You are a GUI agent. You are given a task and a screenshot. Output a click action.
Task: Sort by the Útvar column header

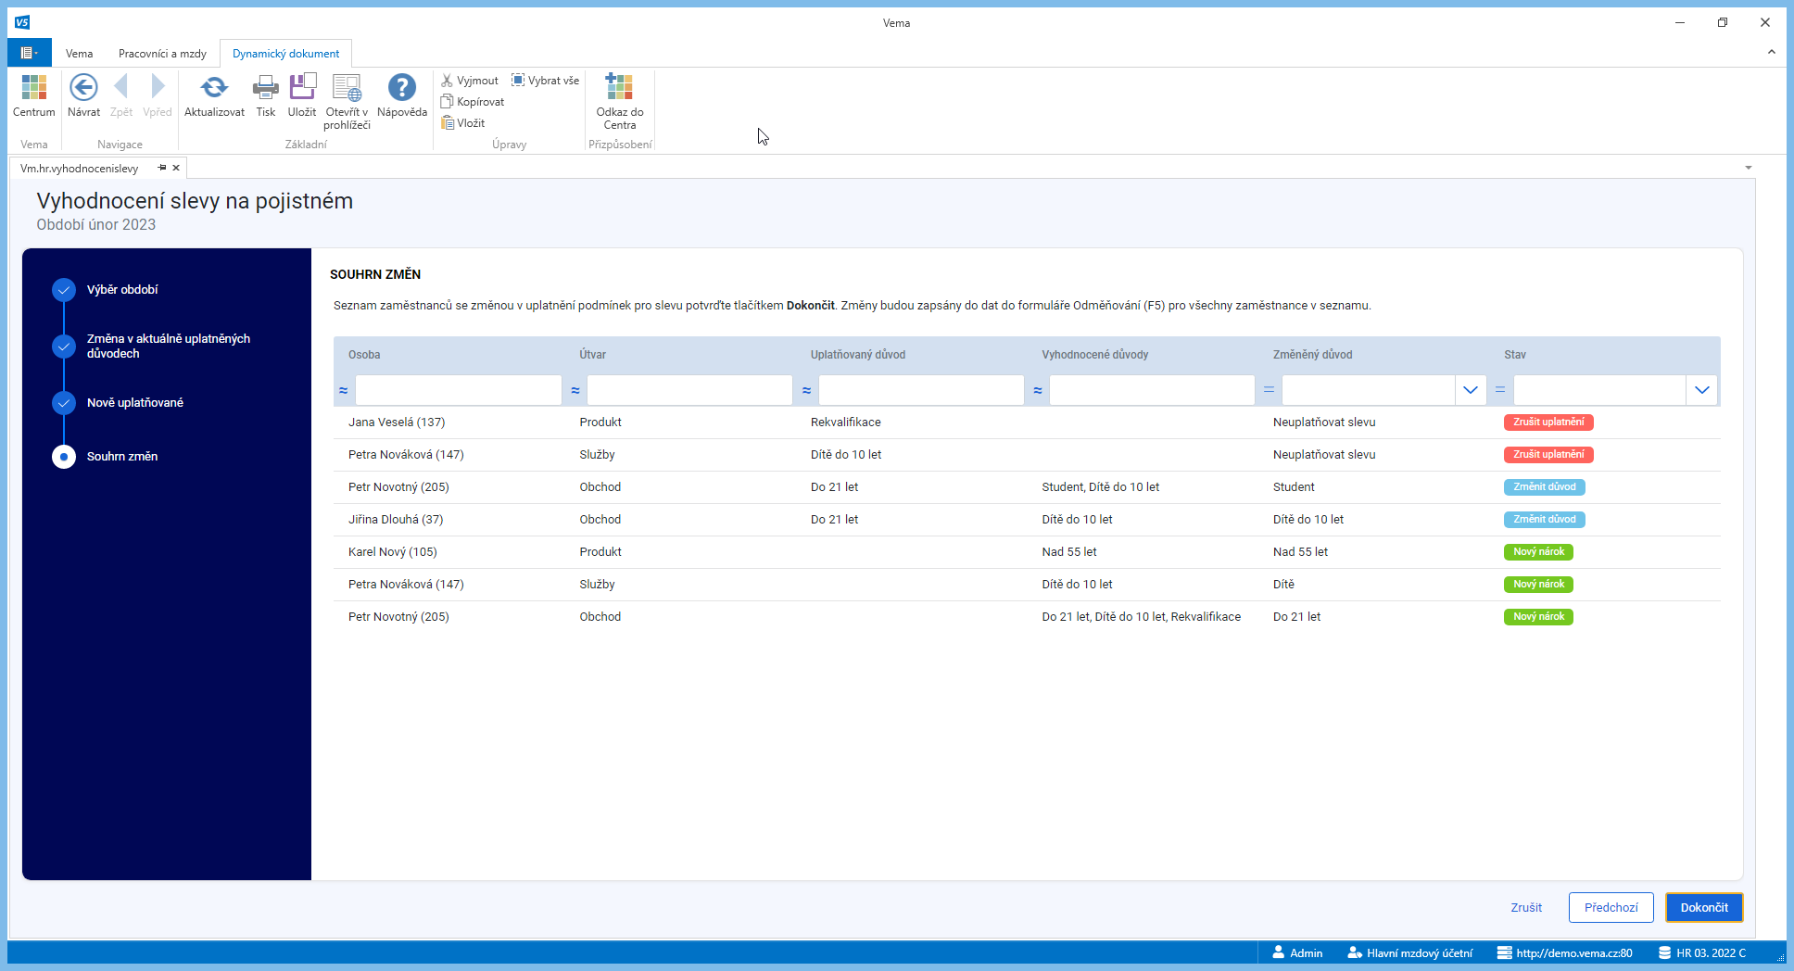click(x=593, y=355)
